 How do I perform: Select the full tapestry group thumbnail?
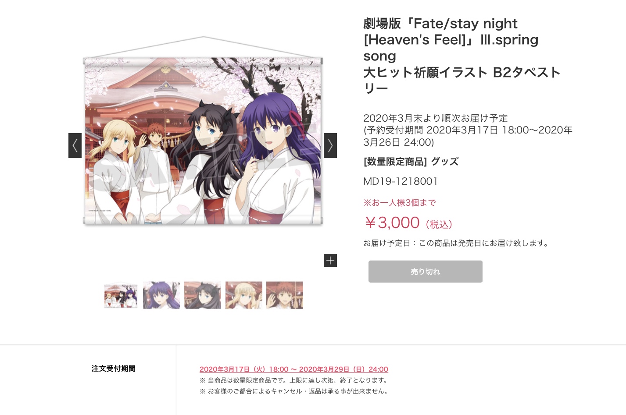[121, 295]
